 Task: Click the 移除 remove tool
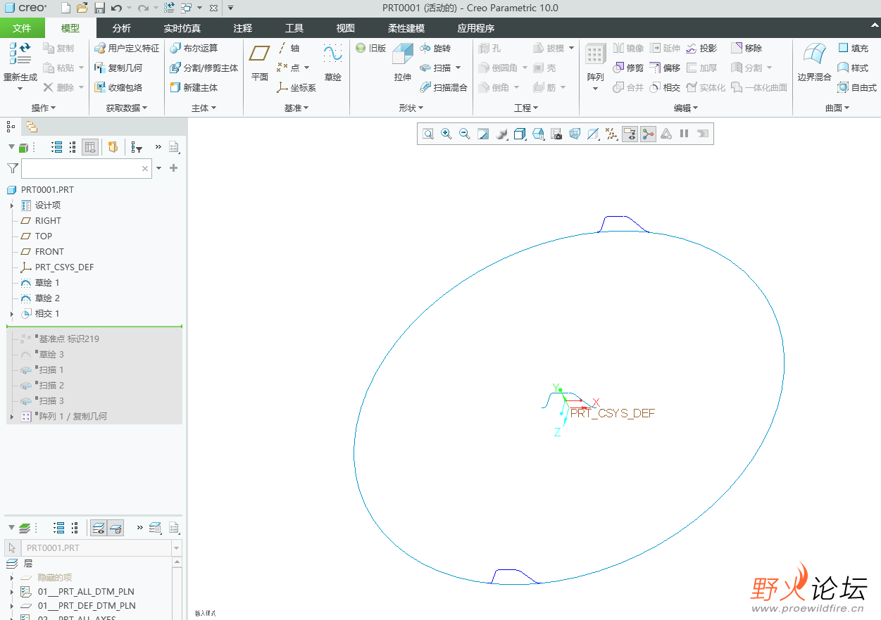[746, 48]
